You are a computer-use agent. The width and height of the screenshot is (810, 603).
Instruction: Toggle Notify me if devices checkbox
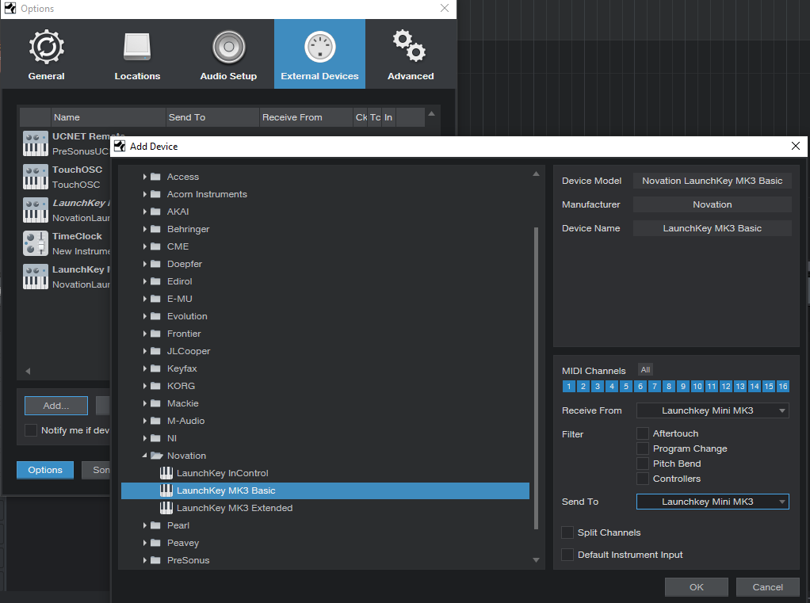(x=31, y=430)
